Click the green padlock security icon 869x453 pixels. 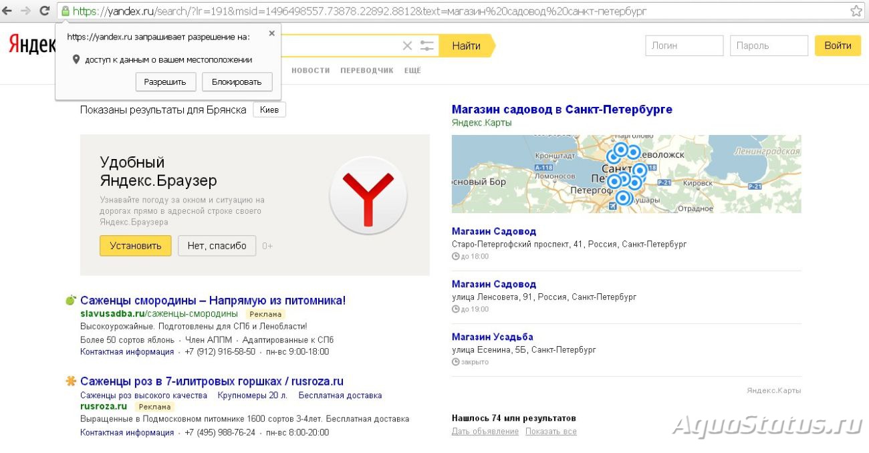[x=65, y=11]
